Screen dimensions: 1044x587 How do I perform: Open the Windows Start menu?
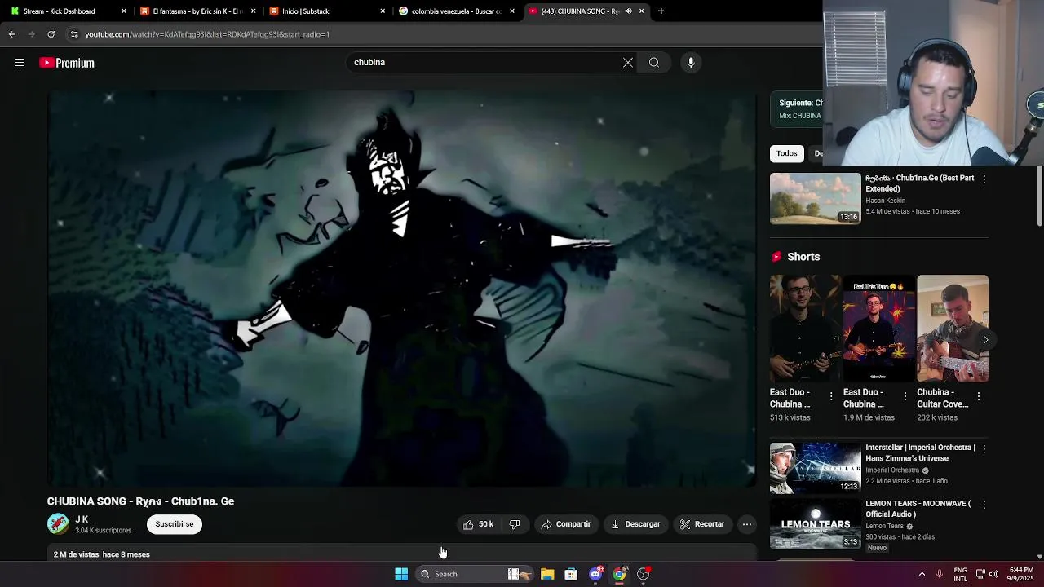click(x=401, y=574)
